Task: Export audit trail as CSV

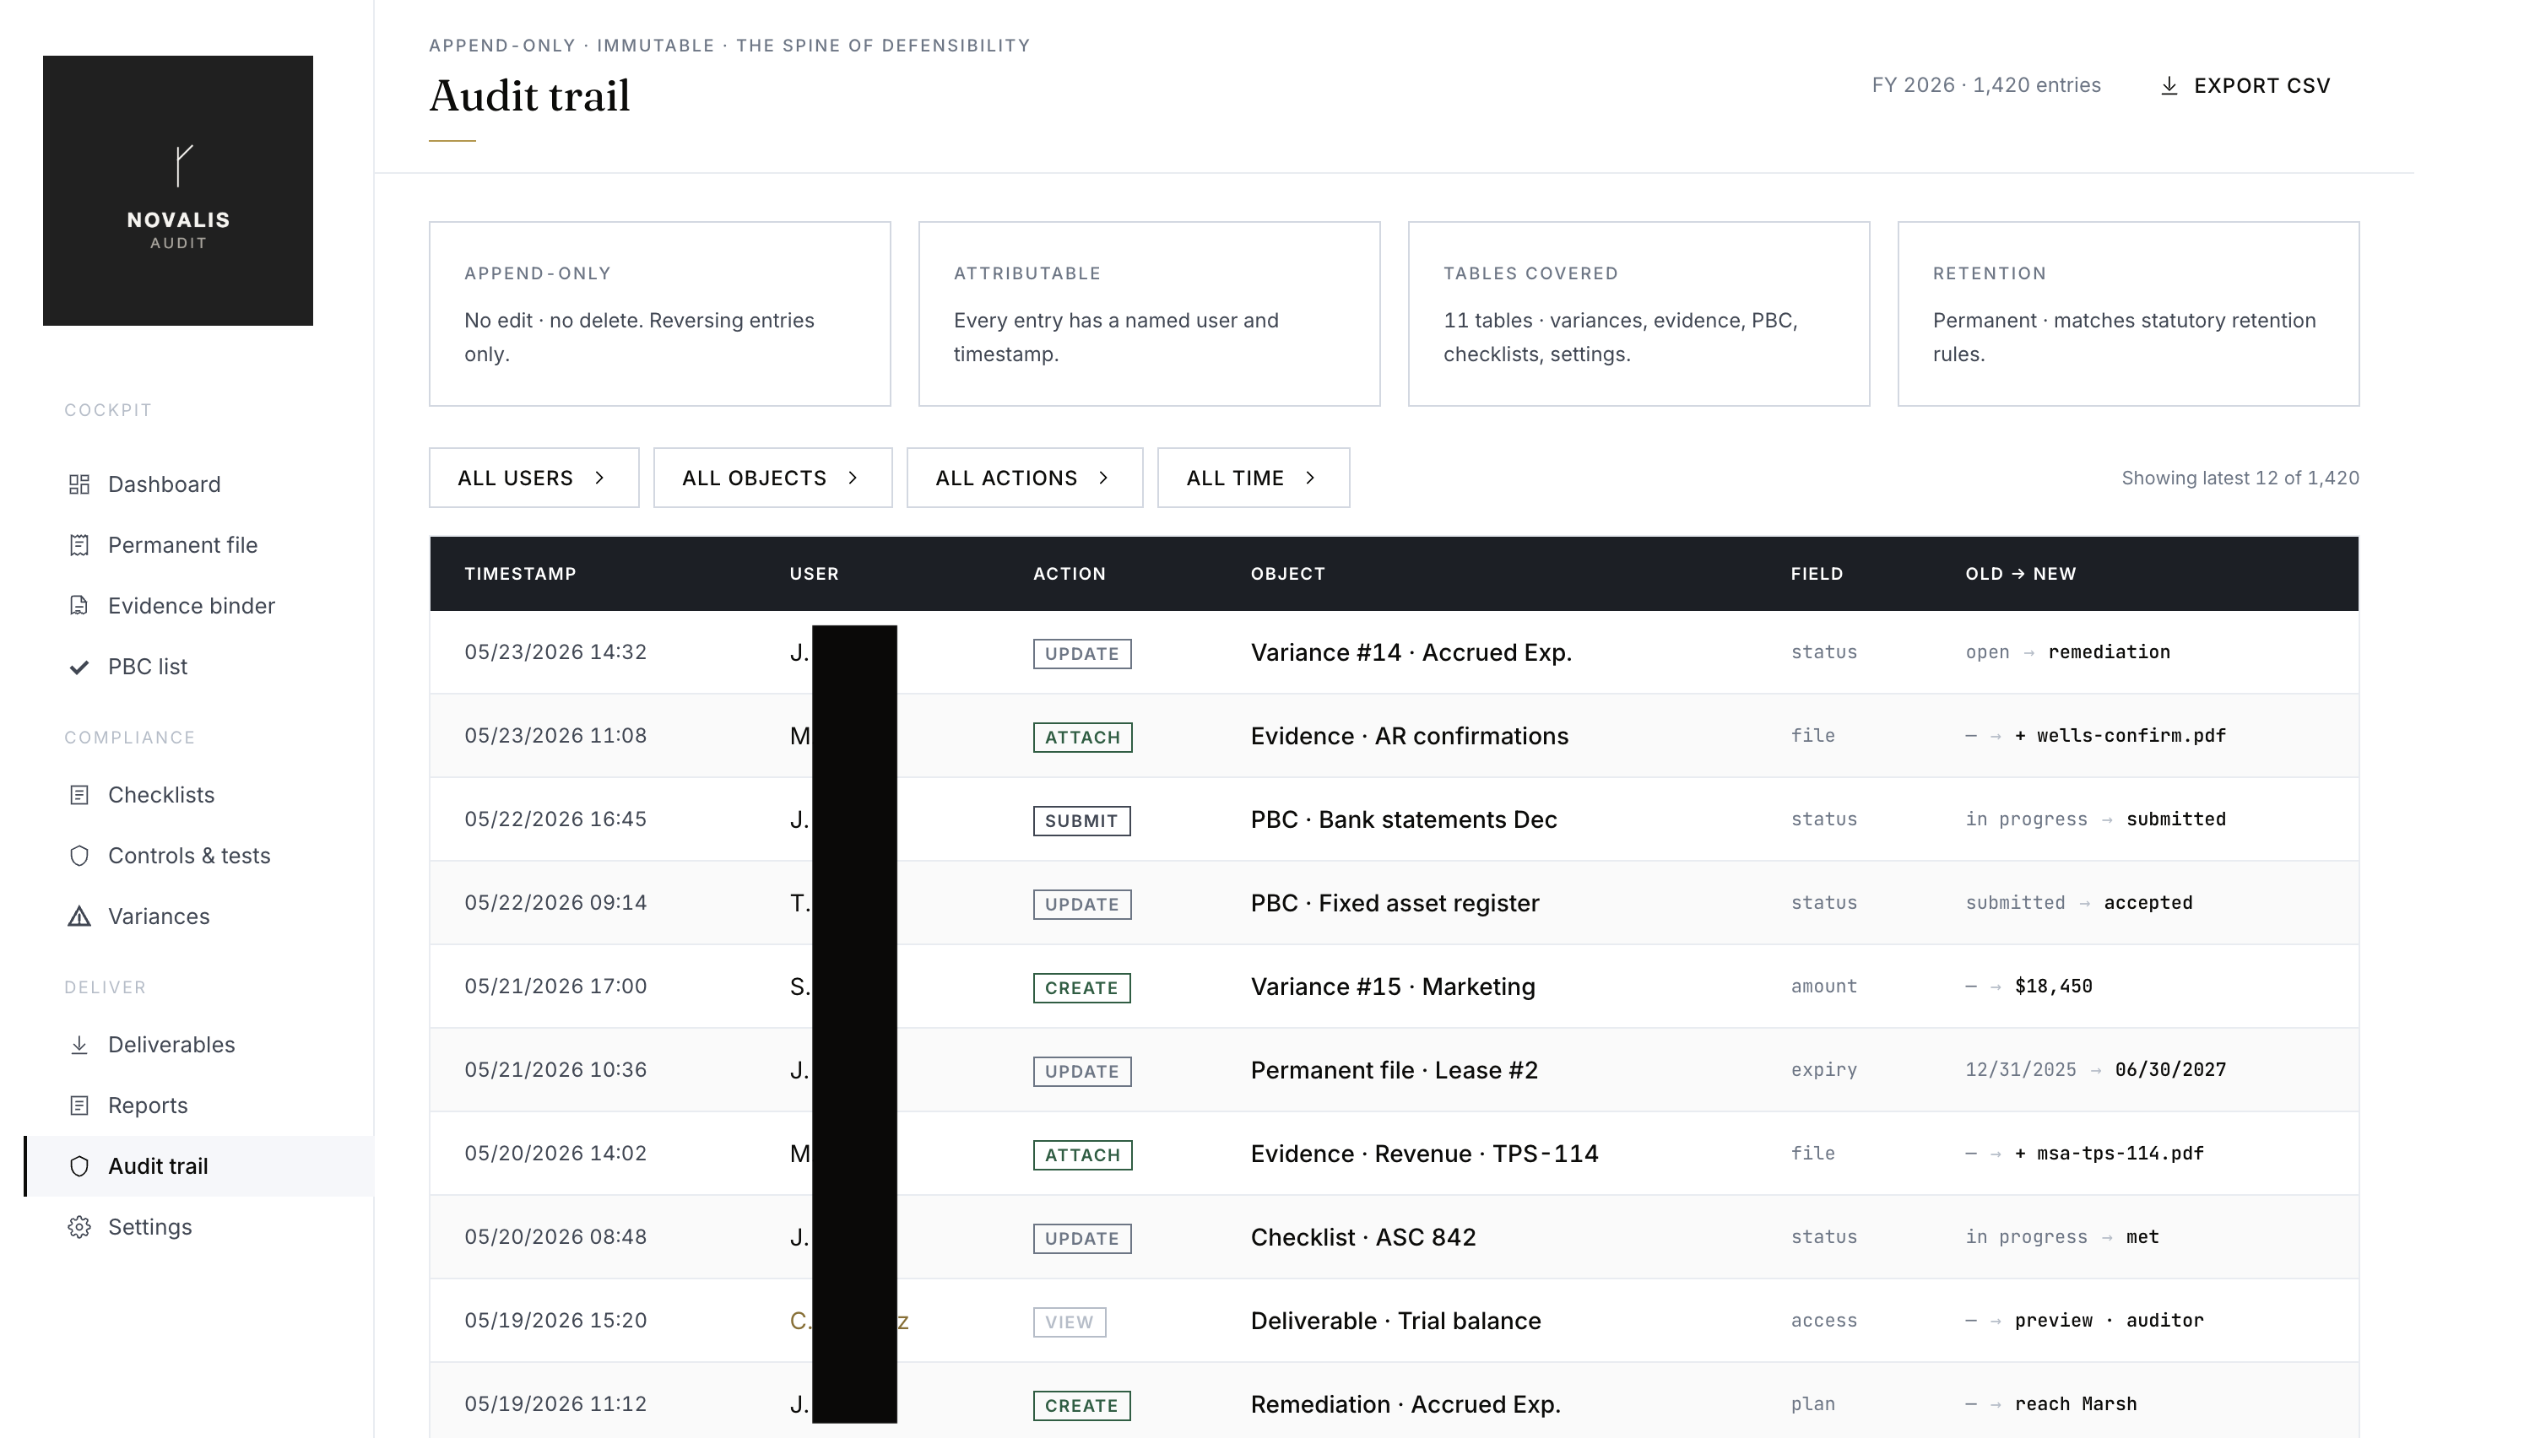Action: (2245, 86)
